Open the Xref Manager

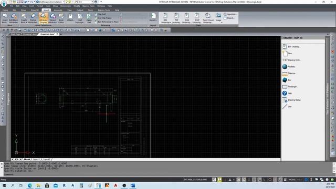[80, 18]
